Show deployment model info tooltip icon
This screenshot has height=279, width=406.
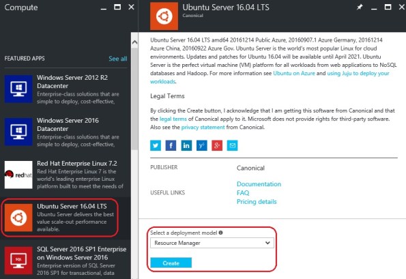point(220,233)
